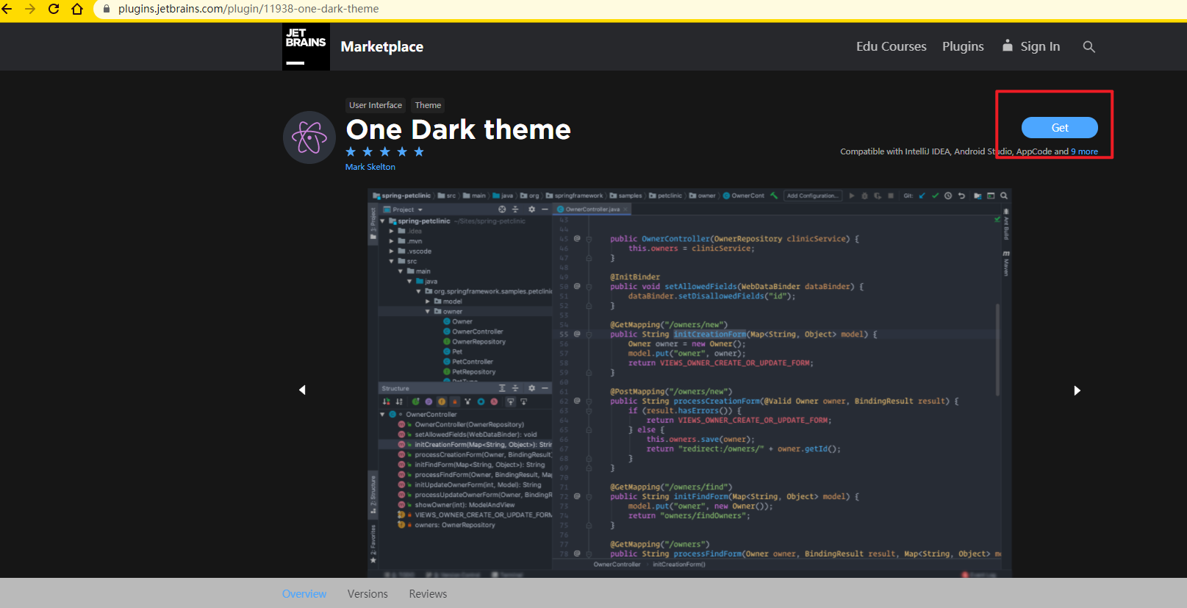Expand the '9 more' compatible products link

[x=1084, y=151]
